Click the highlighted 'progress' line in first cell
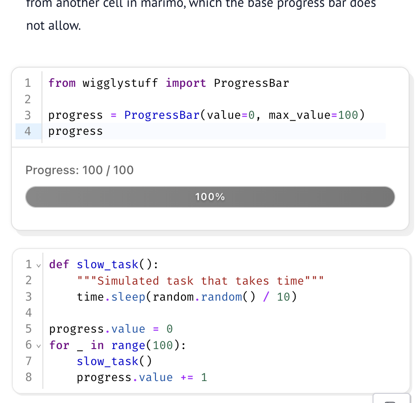415x403 pixels. (x=75, y=131)
